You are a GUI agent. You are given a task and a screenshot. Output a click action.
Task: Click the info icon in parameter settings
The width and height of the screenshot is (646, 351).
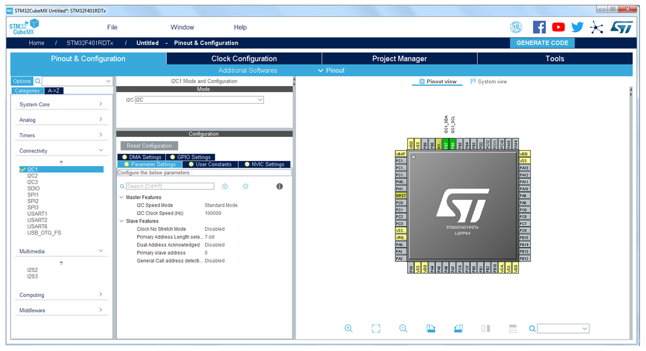click(279, 186)
